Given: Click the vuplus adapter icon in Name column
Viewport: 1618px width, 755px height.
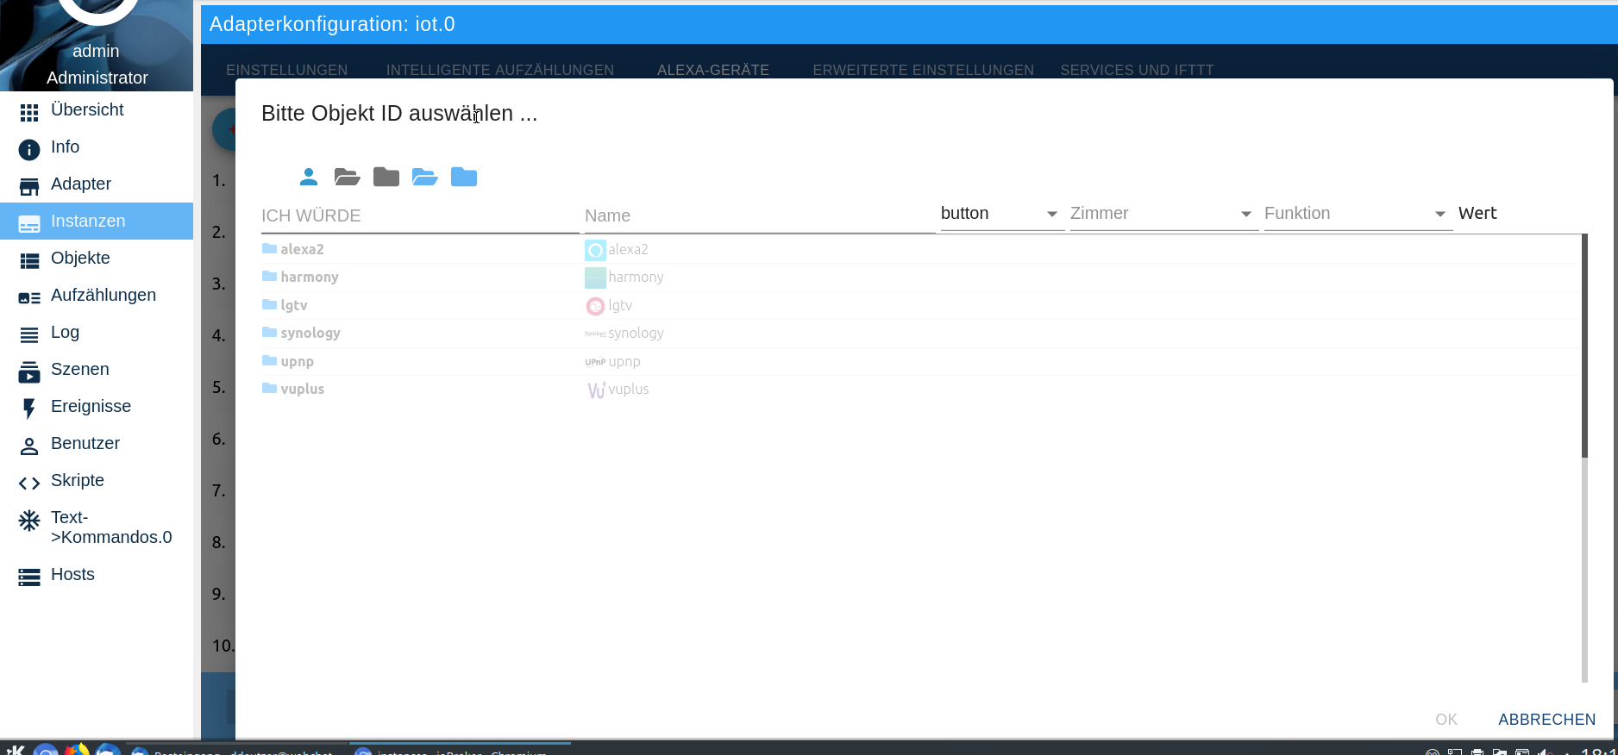Looking at the screenshot, I should click(596, 390).
